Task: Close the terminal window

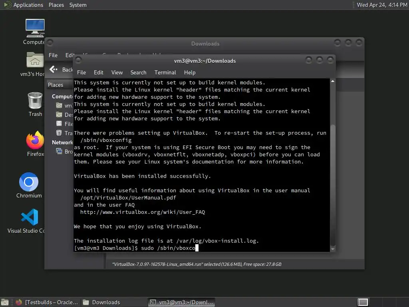Action: point(330,60)
